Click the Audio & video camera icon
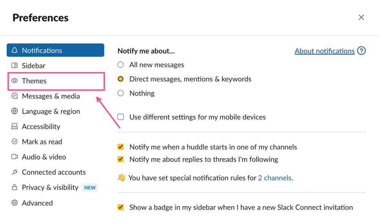This screenshot has height=222, width=379. 15,156
